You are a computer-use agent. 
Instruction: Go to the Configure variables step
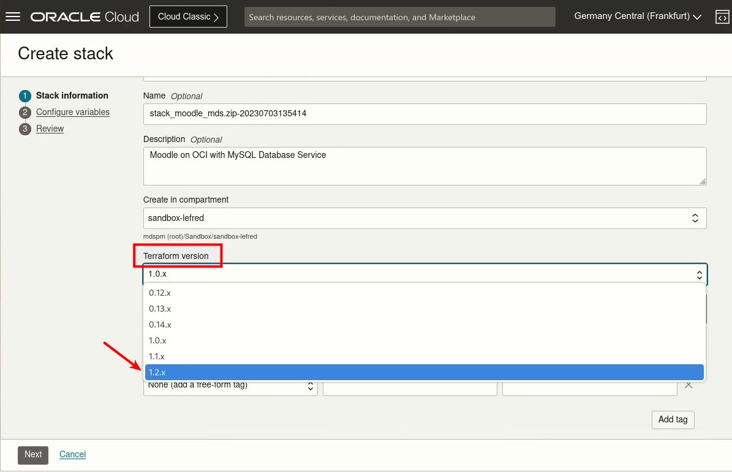tap(73, 112)
